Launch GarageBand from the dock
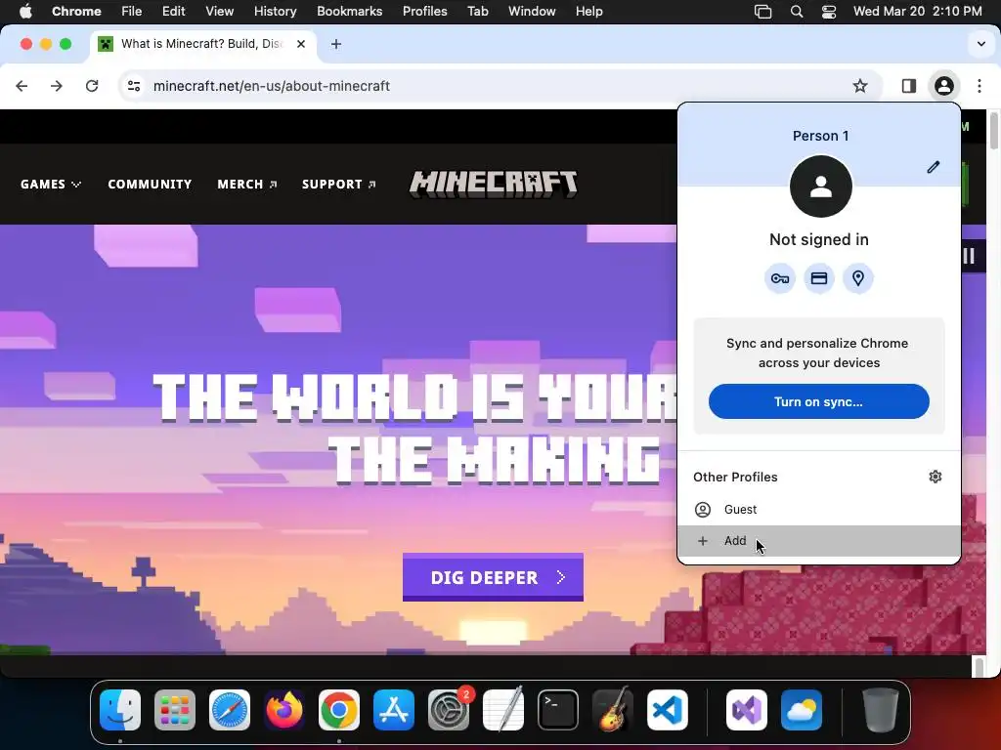 pos(613,710)
